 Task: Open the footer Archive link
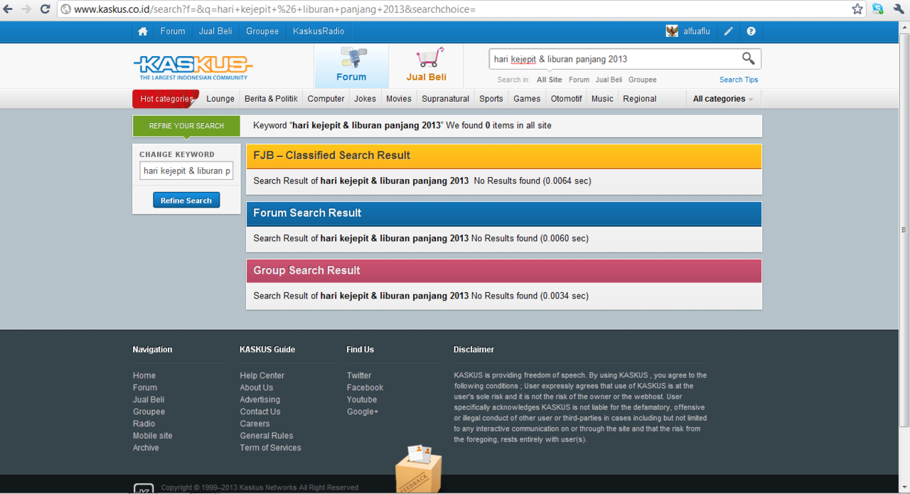pos(146,448)
